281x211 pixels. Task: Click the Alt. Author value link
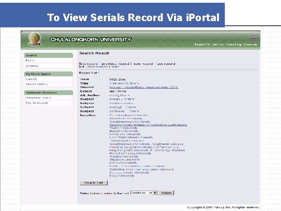tap(119, 95)
